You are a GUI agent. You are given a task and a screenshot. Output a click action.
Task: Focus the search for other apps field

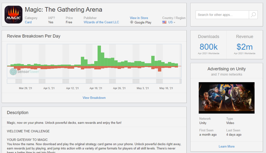[x=222, y=15]
